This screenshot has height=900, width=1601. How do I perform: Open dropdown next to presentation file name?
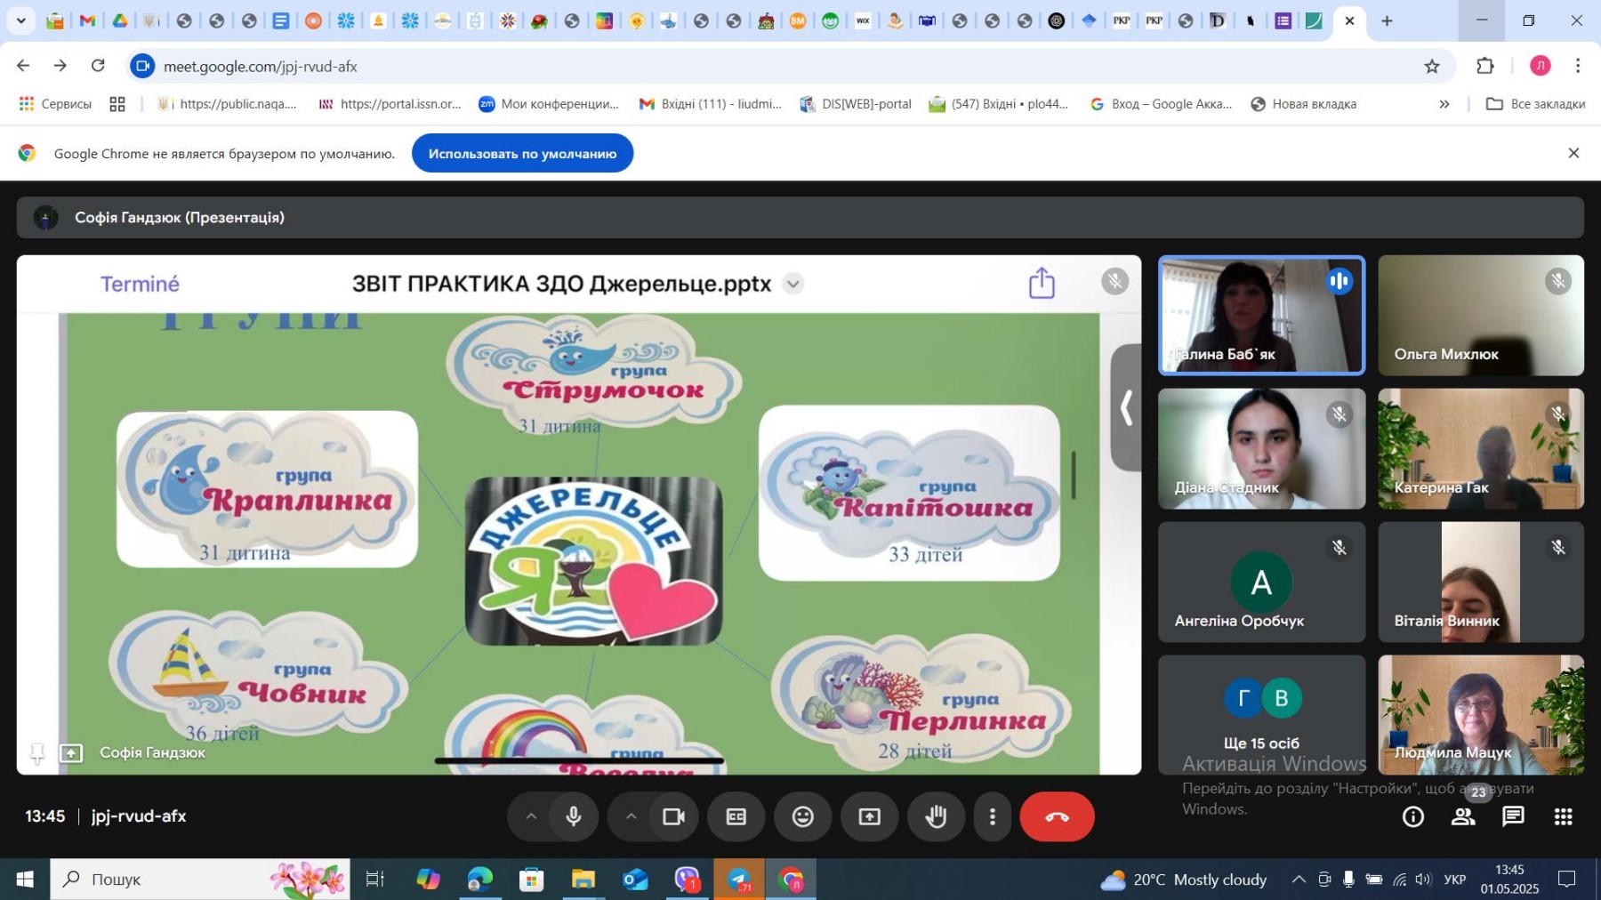point(792,284)
